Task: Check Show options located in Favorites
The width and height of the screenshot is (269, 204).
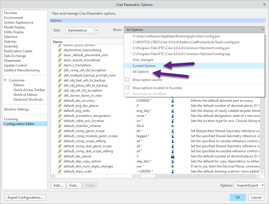Action: click(127, 88)
